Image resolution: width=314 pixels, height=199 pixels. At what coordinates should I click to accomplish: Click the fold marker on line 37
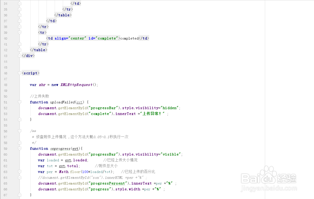19,21
